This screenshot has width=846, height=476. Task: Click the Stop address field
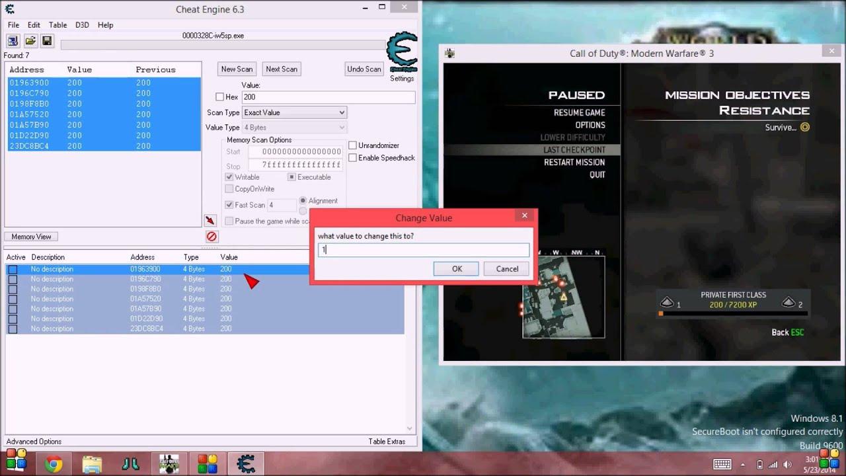tap(295, 165)
